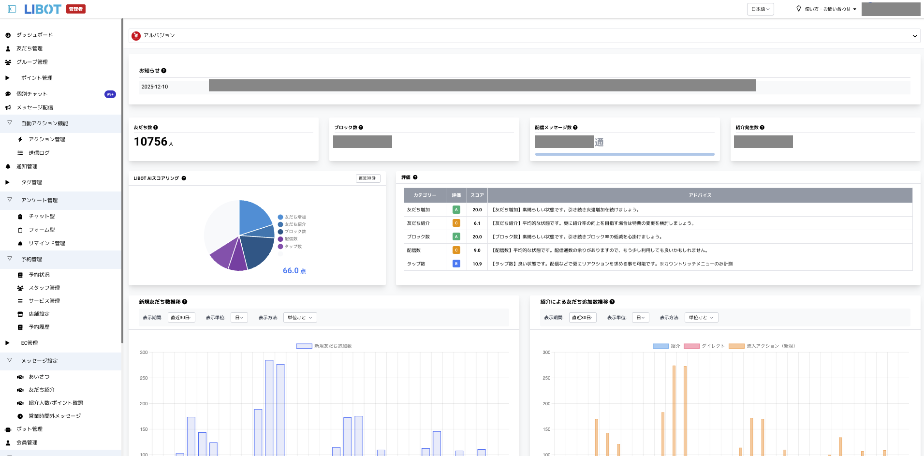Click the help icon next to 紹介発生数

(762, 128)
